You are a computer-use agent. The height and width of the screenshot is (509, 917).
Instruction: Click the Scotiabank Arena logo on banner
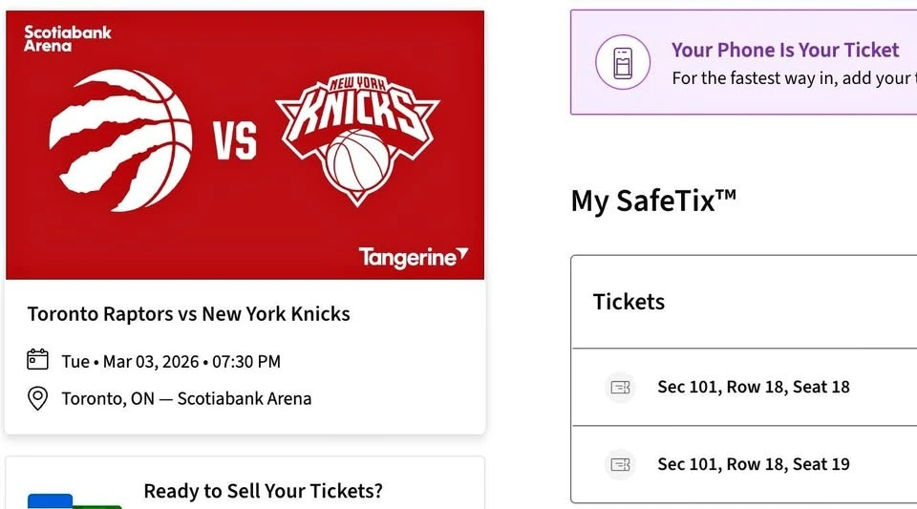point(67,38)
